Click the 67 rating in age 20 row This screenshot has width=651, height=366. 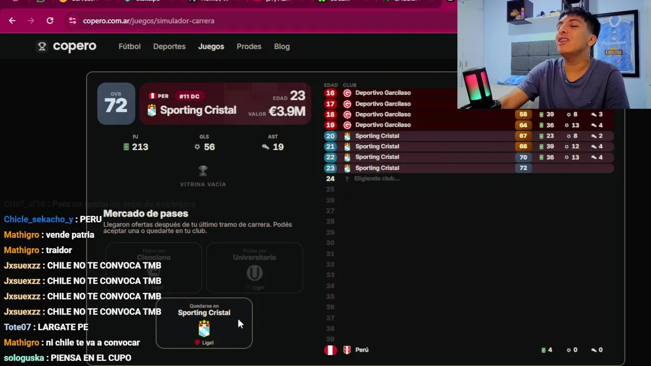pos(523,136)
